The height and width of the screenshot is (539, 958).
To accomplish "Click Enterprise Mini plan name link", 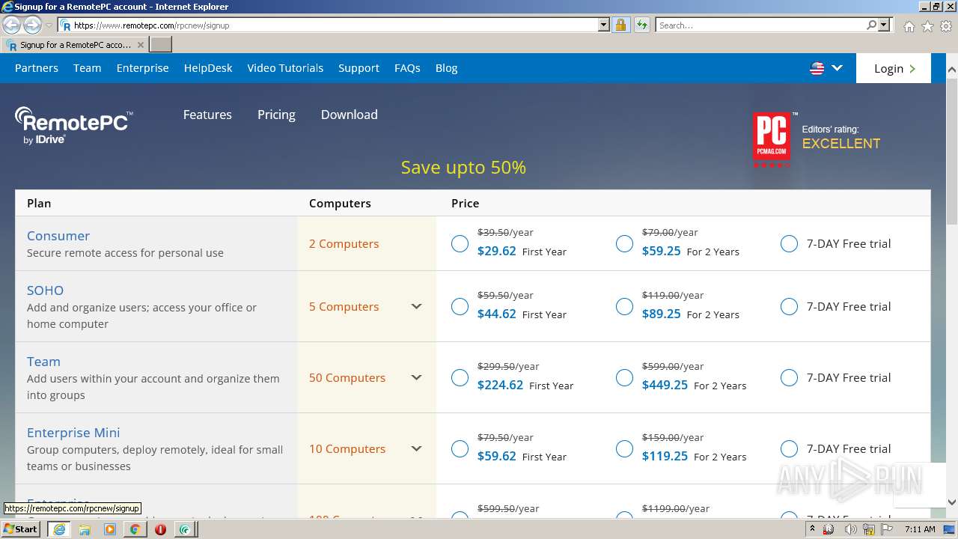I will point(73,433).
